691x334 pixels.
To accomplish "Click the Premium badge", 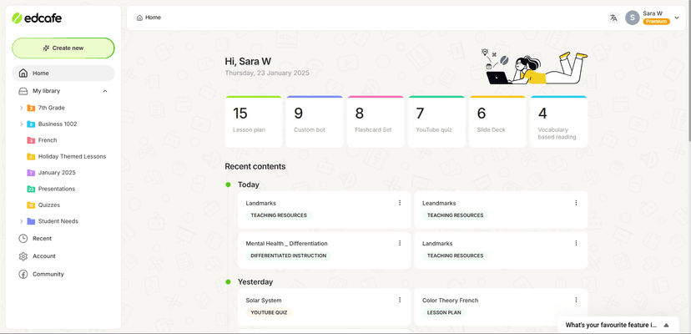I will pos(656,21).
